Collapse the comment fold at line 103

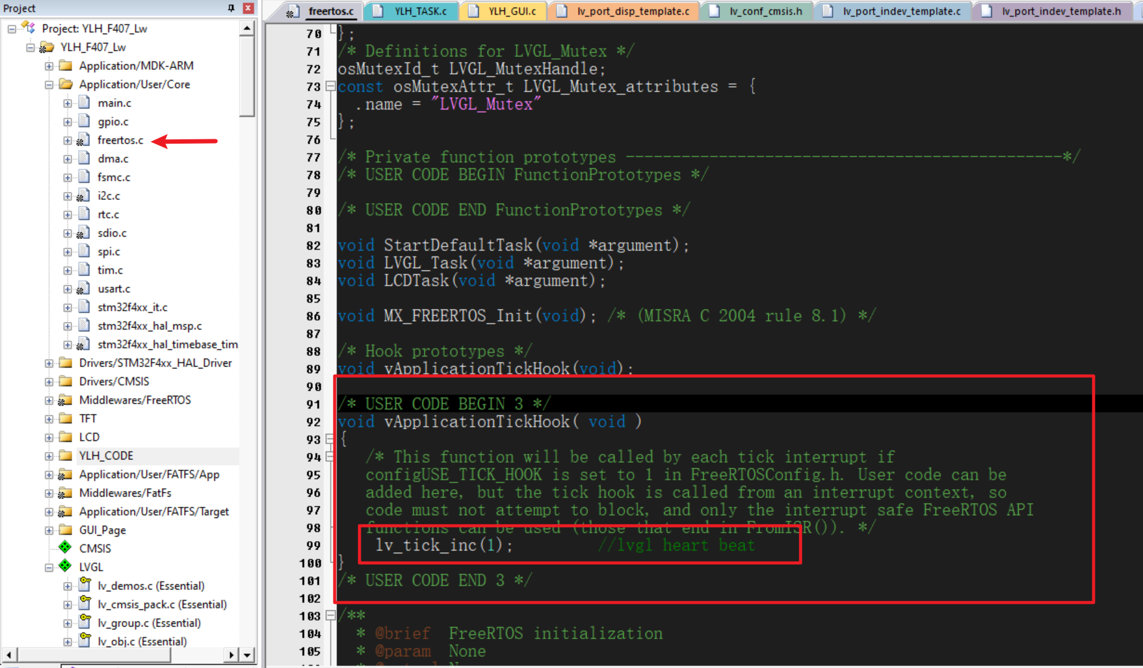(x=330, y=615)
